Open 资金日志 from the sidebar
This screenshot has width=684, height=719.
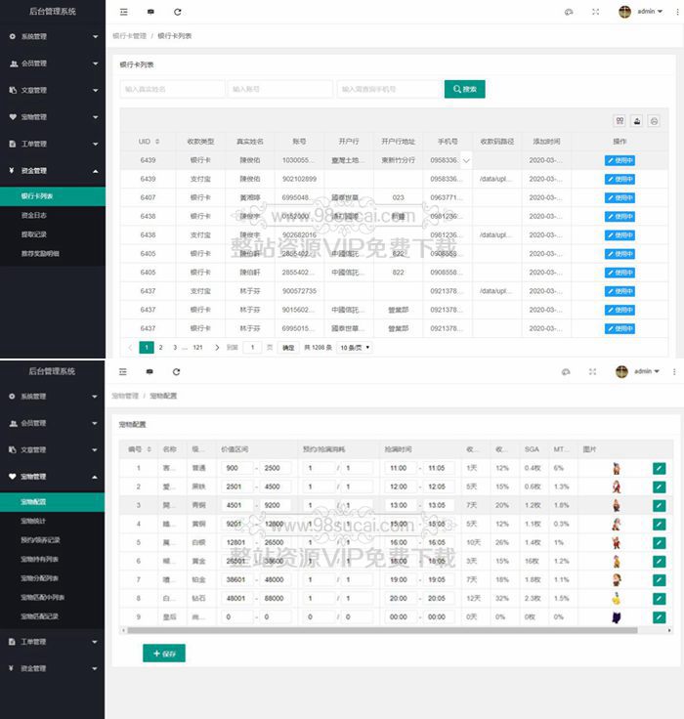(x=33, y=215)
